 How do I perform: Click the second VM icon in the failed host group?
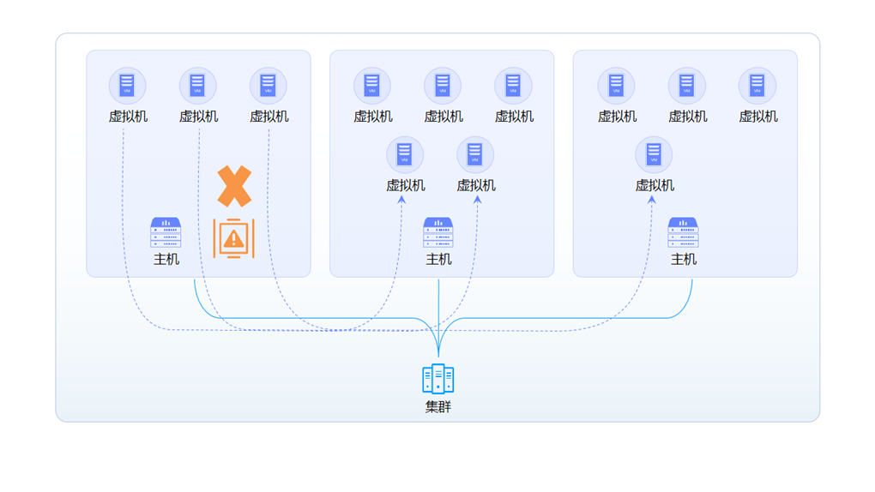(x=198, y=86)
